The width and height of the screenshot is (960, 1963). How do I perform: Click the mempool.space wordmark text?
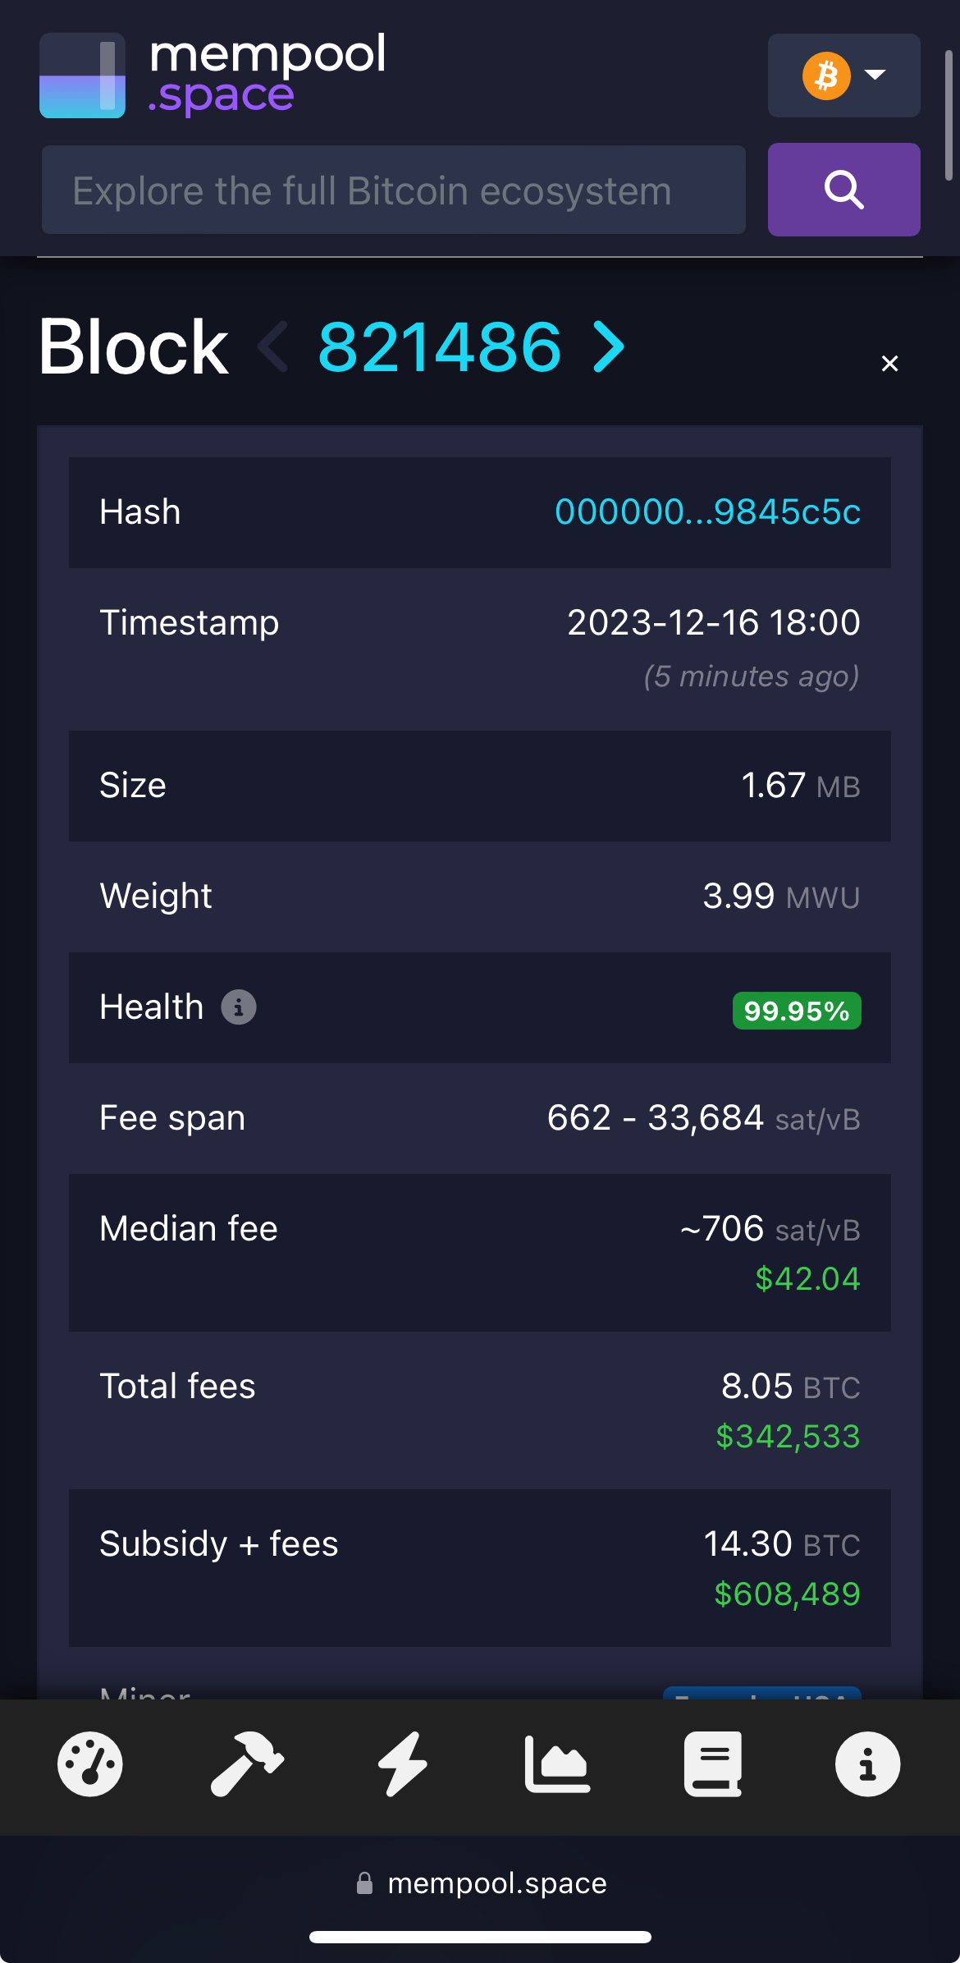pyautogui.click(x=267, y=74)
